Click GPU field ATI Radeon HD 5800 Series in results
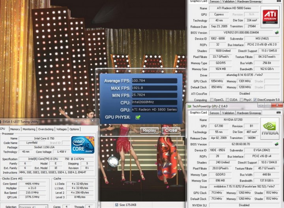This screenshot has height=208, width=284. coord(154,110)
